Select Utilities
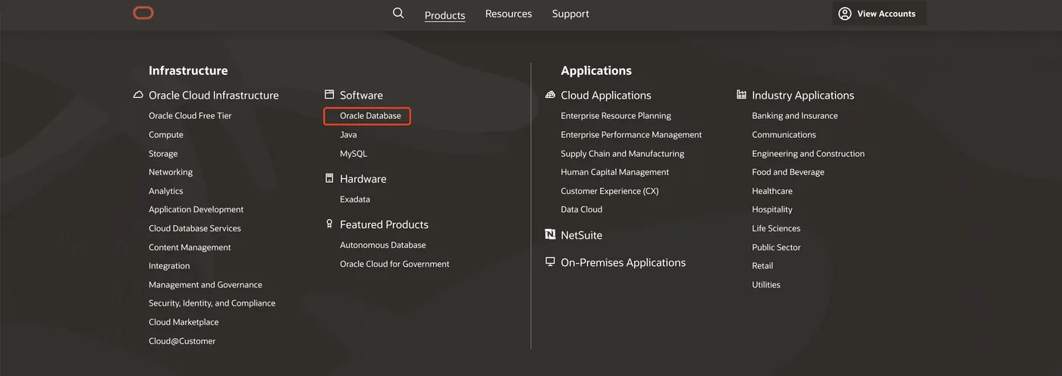Viewport: 1062px width, 376px height. (766, 285)
